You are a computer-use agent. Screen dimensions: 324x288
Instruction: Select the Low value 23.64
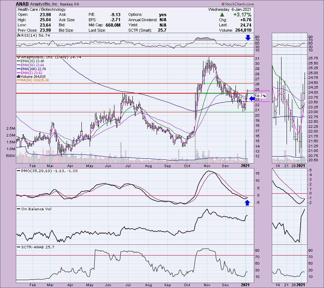(45, 25)
